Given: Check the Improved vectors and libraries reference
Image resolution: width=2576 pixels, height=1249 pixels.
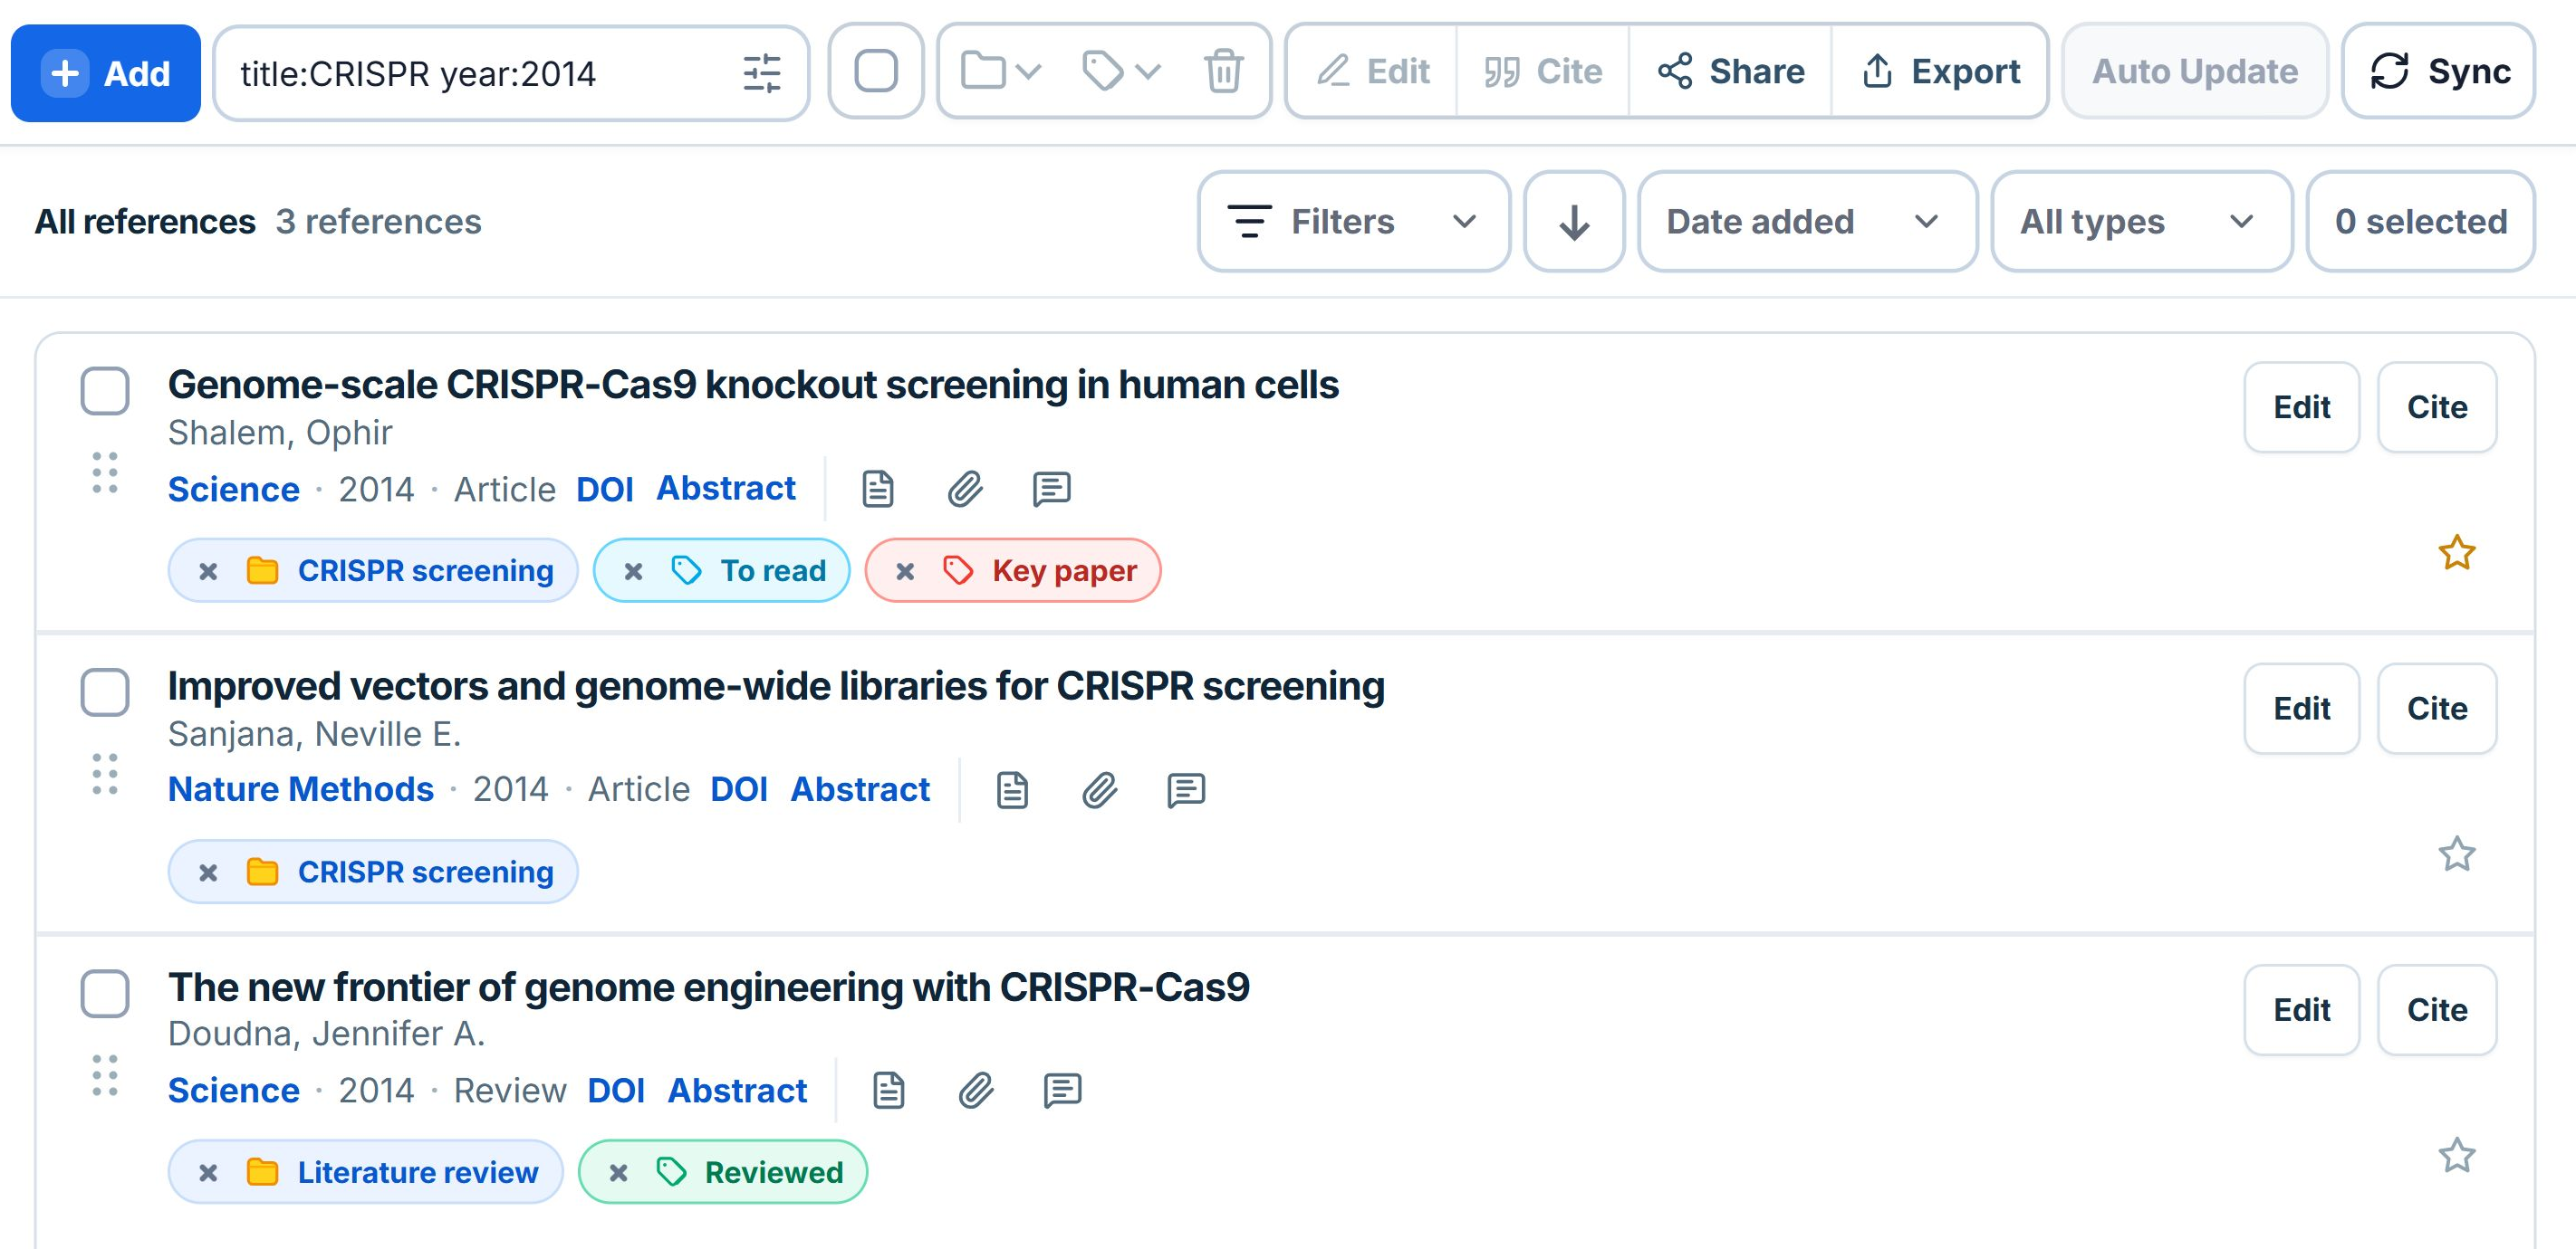Looking at the screenshot, I should [105, 692].
